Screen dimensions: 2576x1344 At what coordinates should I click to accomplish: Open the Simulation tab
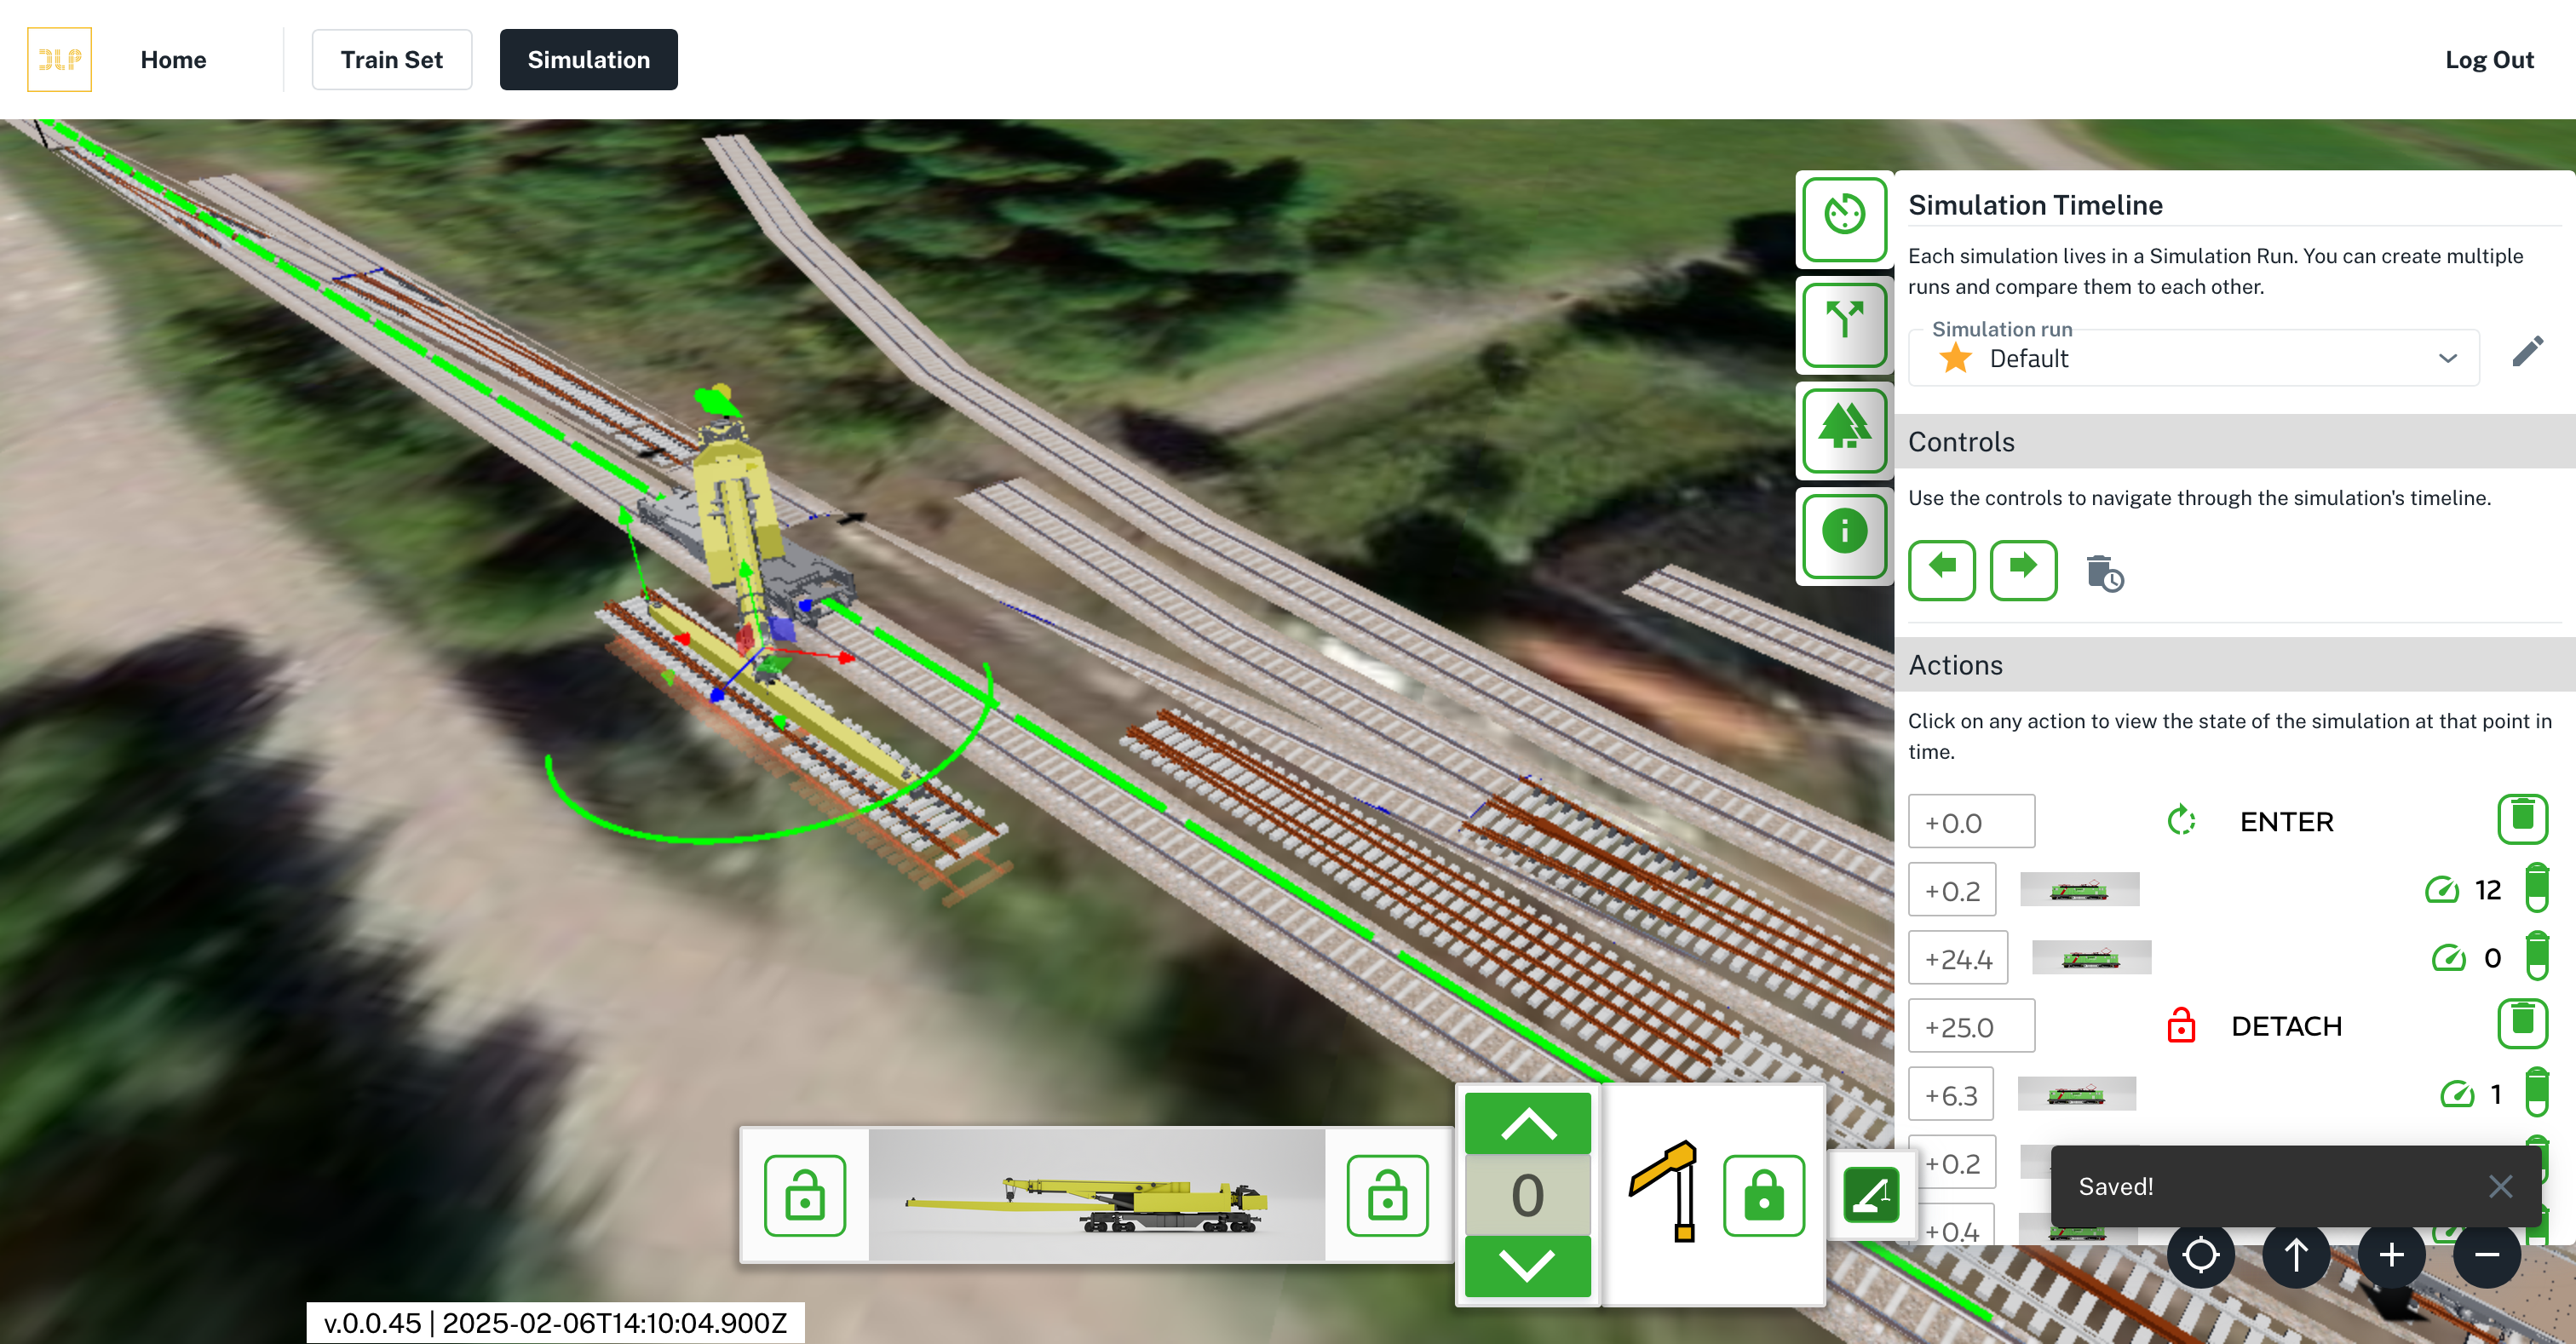pyautogui.click(x=588, y=59)
